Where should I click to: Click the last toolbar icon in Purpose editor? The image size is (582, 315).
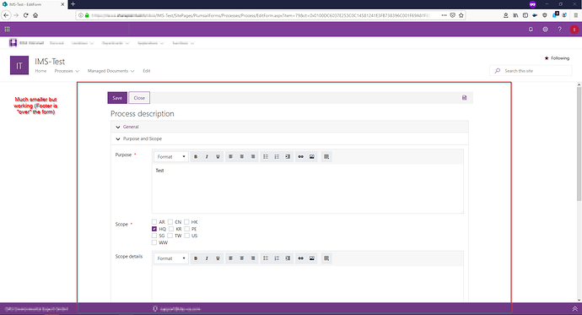click(x=326, y=157)
